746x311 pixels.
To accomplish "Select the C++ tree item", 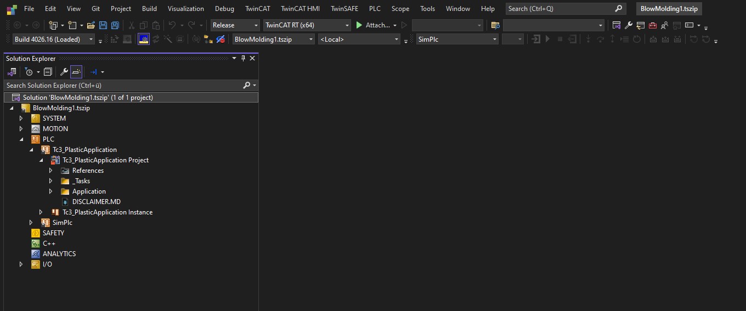I will pos(49,244).
